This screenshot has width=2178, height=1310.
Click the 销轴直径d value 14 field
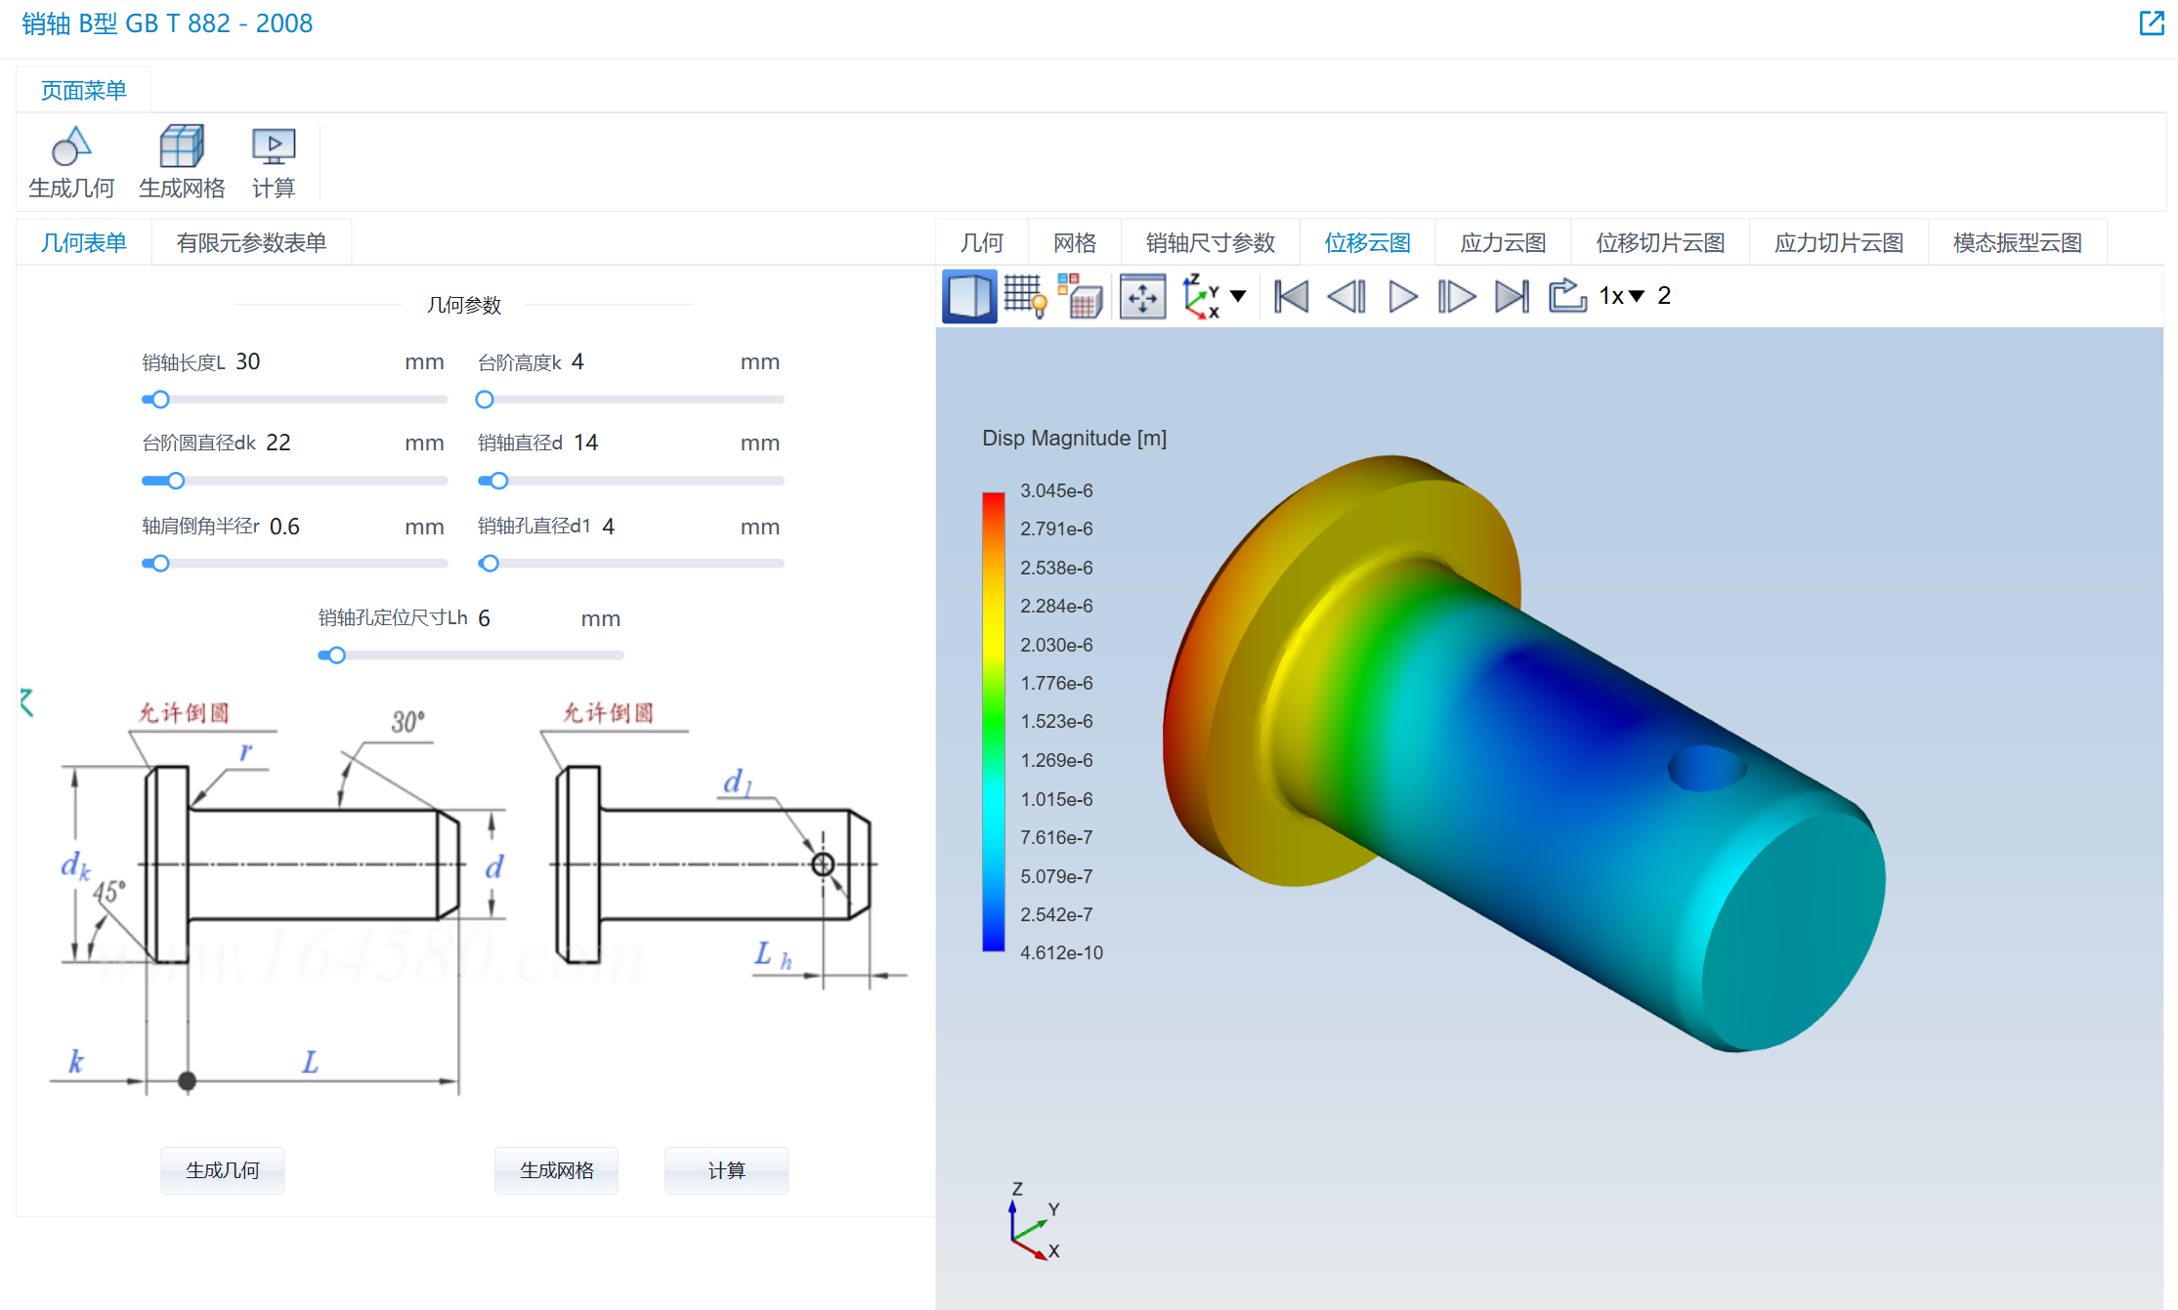point(652,443)
